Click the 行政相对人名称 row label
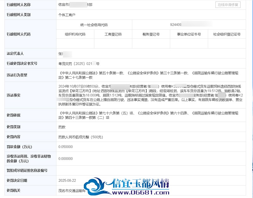 [x=19, y=5]
